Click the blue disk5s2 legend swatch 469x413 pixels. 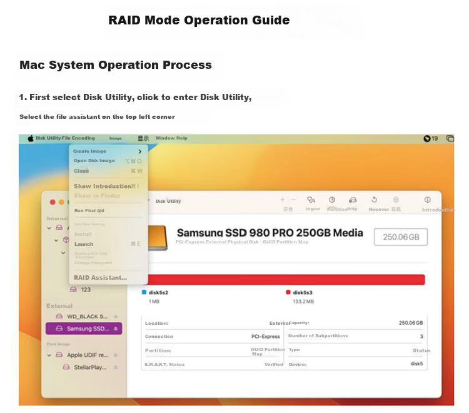tap(144, 292)
